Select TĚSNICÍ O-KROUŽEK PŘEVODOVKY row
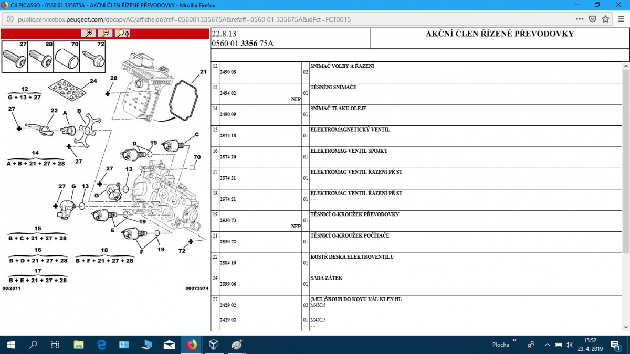This screenshot has width=630, height=354. point(355,214)
